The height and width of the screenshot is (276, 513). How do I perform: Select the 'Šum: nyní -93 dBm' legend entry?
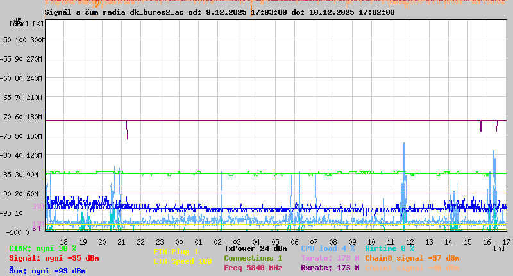(47, 271)
